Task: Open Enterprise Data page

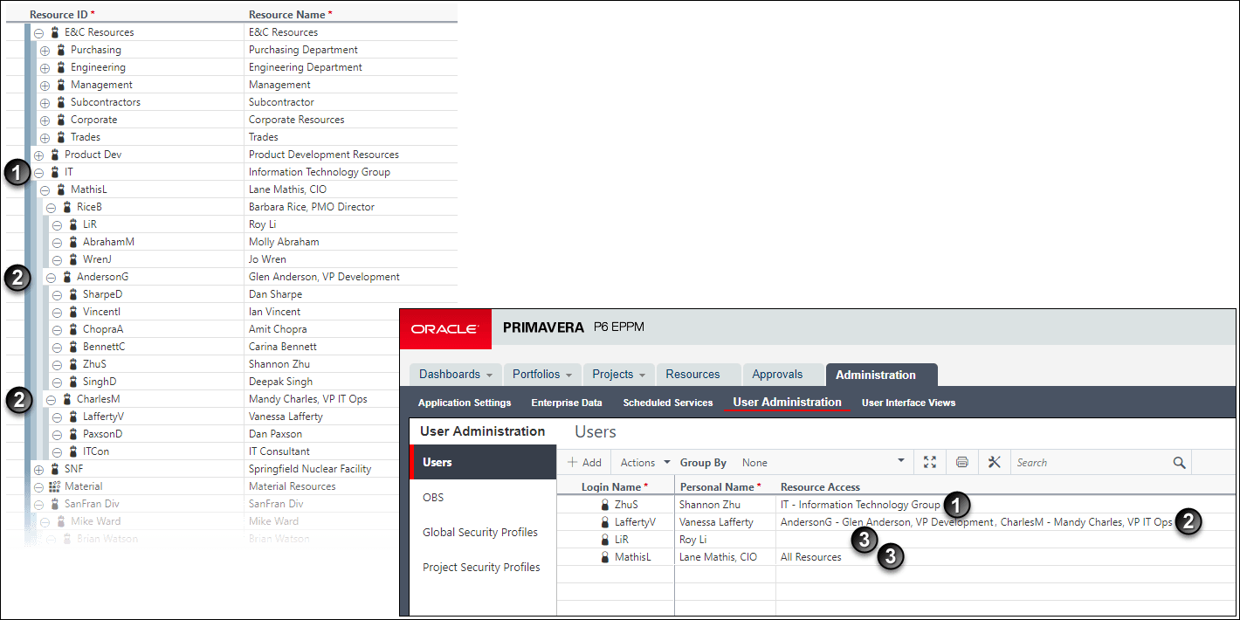Action: 567,403
